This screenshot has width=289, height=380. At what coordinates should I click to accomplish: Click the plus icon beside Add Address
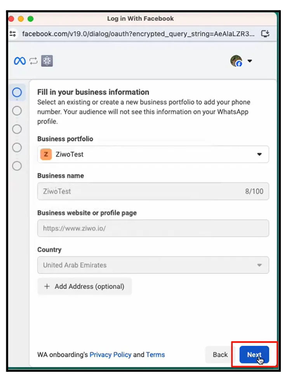(47, 287)
